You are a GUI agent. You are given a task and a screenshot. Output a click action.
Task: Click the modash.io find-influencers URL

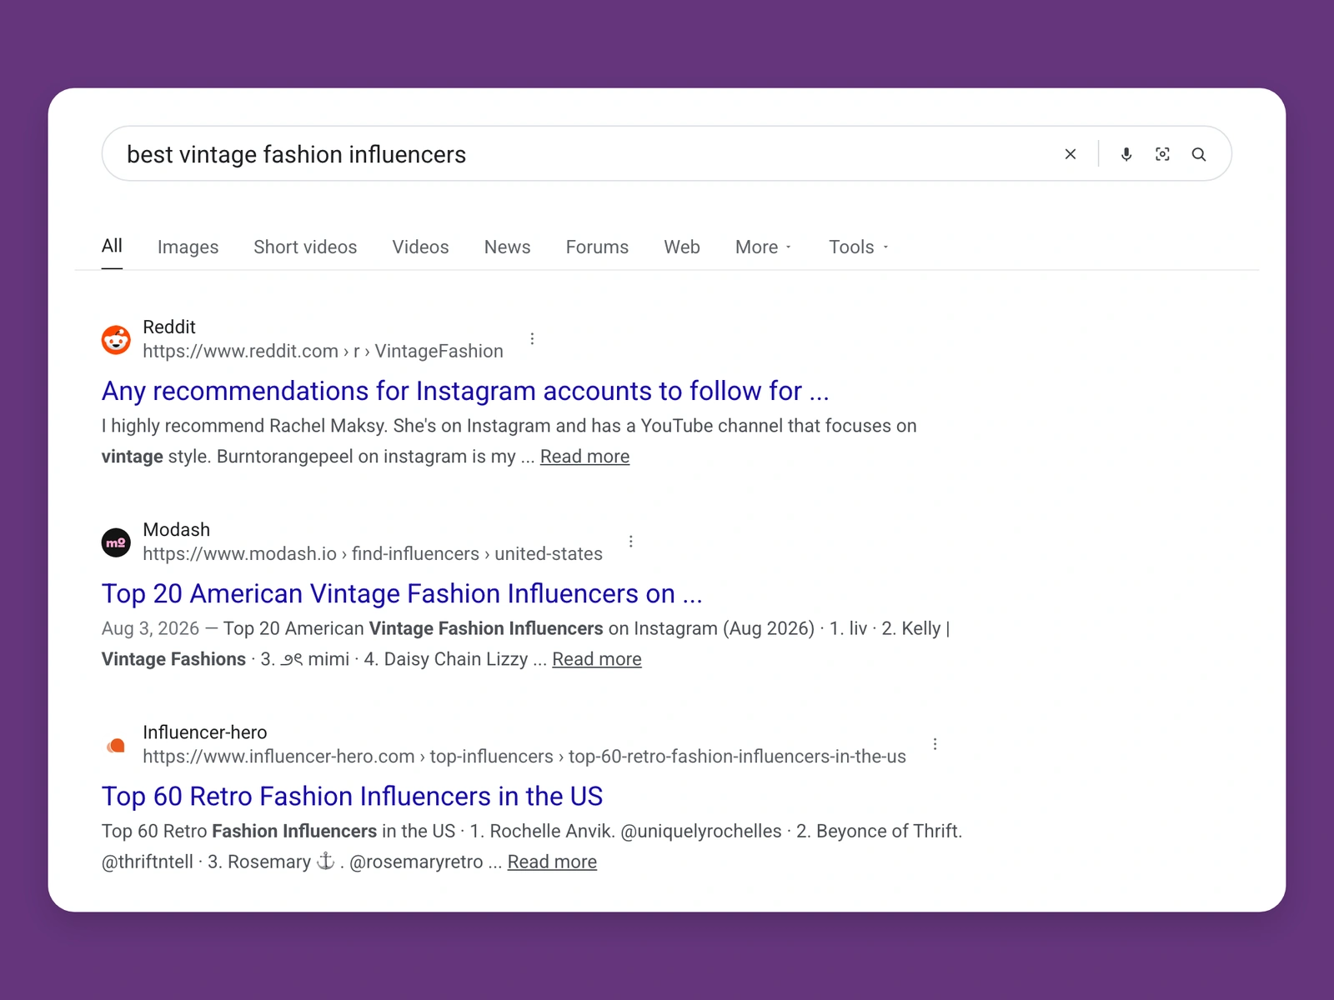373,553
